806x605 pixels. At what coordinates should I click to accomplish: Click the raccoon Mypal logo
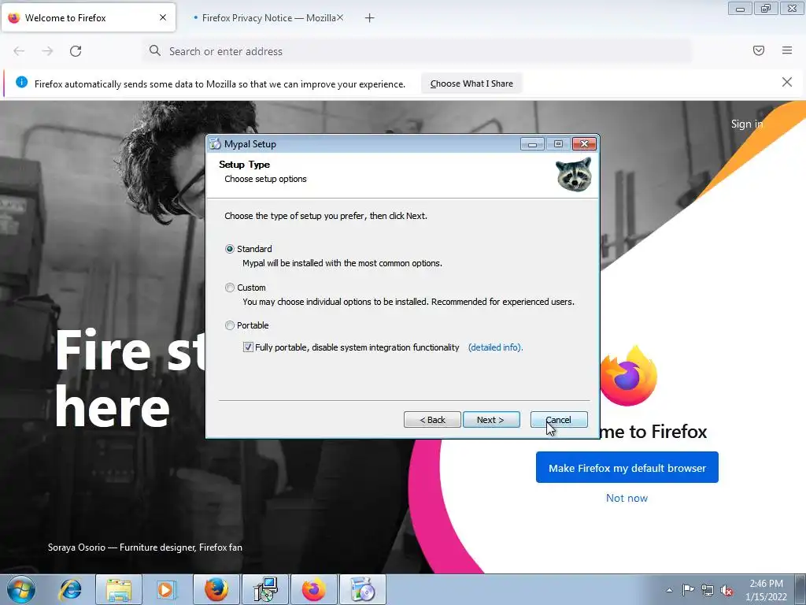pos(574,174)
